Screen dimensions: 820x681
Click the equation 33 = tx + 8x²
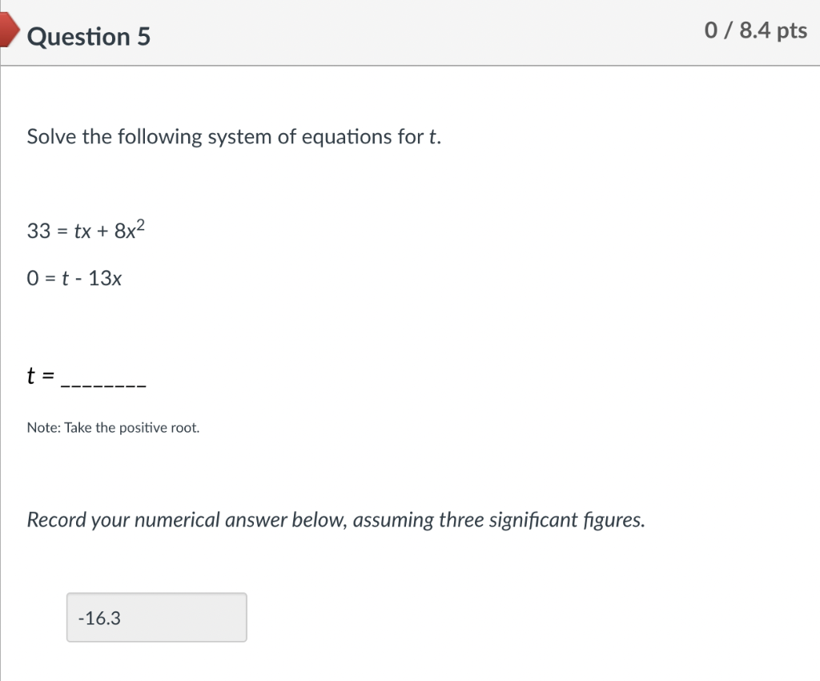coord(85,230)
